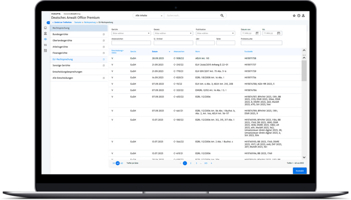Open decision C-508/22 row
Image resolution: width=351 pixels, height=200 pixels.
[205, 58]
